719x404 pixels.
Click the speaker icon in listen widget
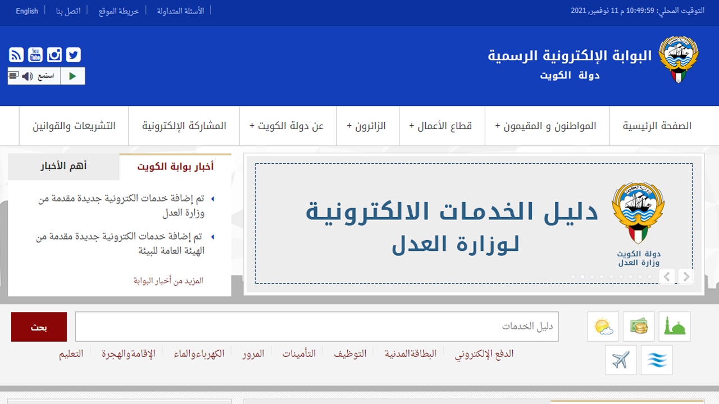(x=28, y=76)
